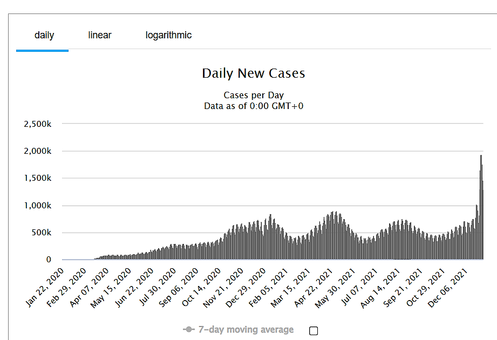Click the Jun 22, 2020 axis date

[134, 288]
